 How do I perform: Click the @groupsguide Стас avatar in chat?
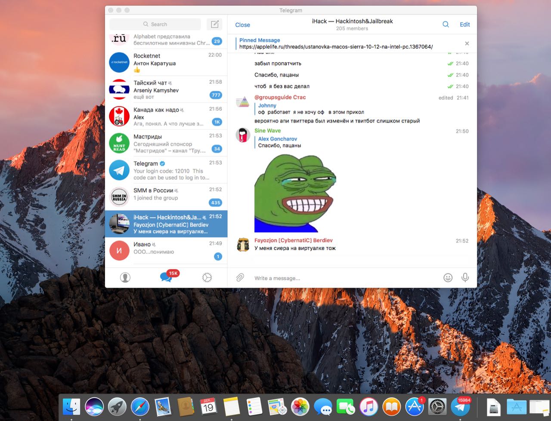[243, 101]
